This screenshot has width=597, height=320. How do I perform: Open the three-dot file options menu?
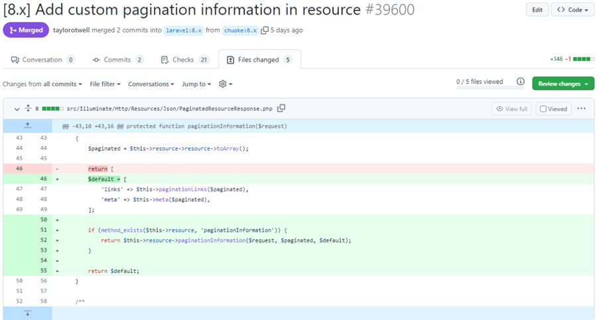[581, 109]
